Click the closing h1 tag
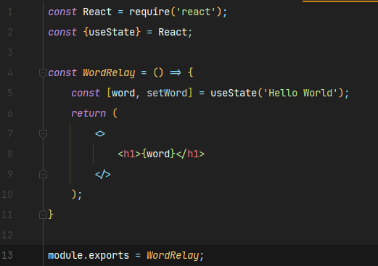The width and height of the screenshot is (378, 266). tap(190, 154)
